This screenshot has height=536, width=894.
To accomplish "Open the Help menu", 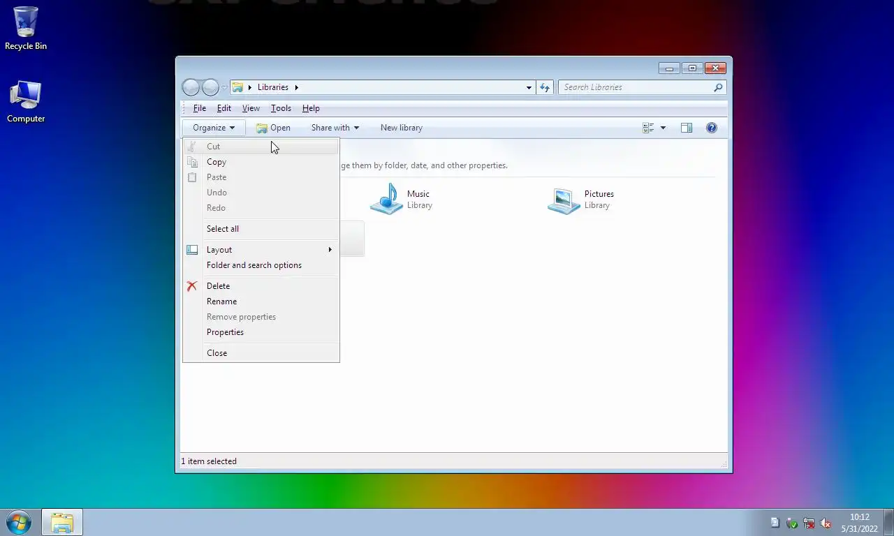I will pos(311,108).
